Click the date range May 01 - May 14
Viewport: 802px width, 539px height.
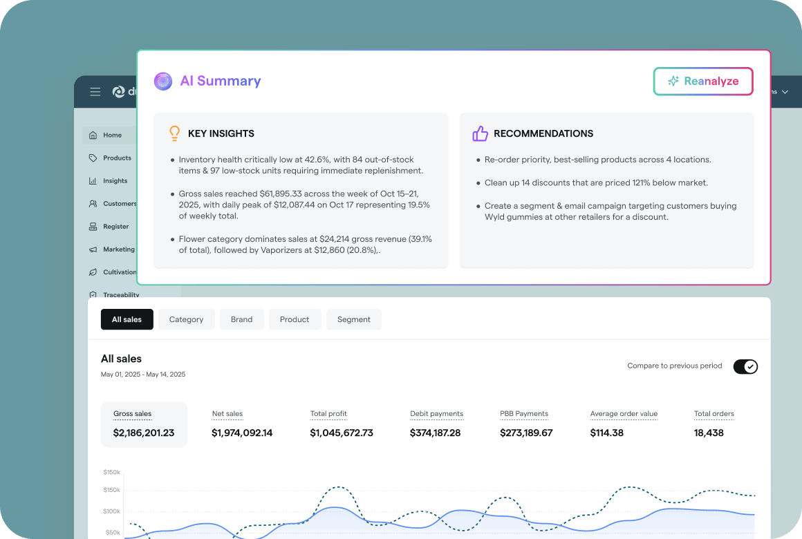point(143,375)
